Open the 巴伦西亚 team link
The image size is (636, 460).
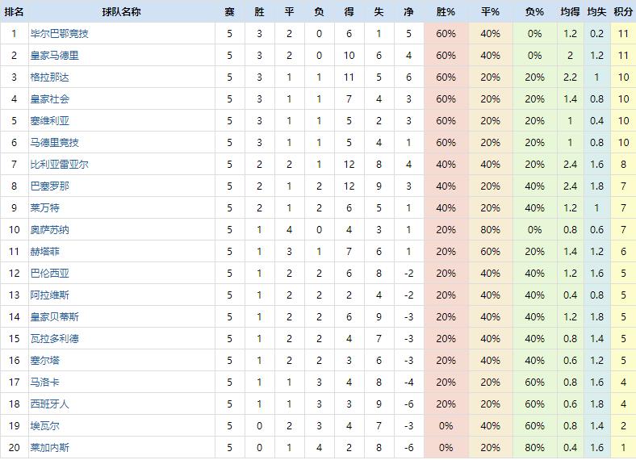[49, 274]
